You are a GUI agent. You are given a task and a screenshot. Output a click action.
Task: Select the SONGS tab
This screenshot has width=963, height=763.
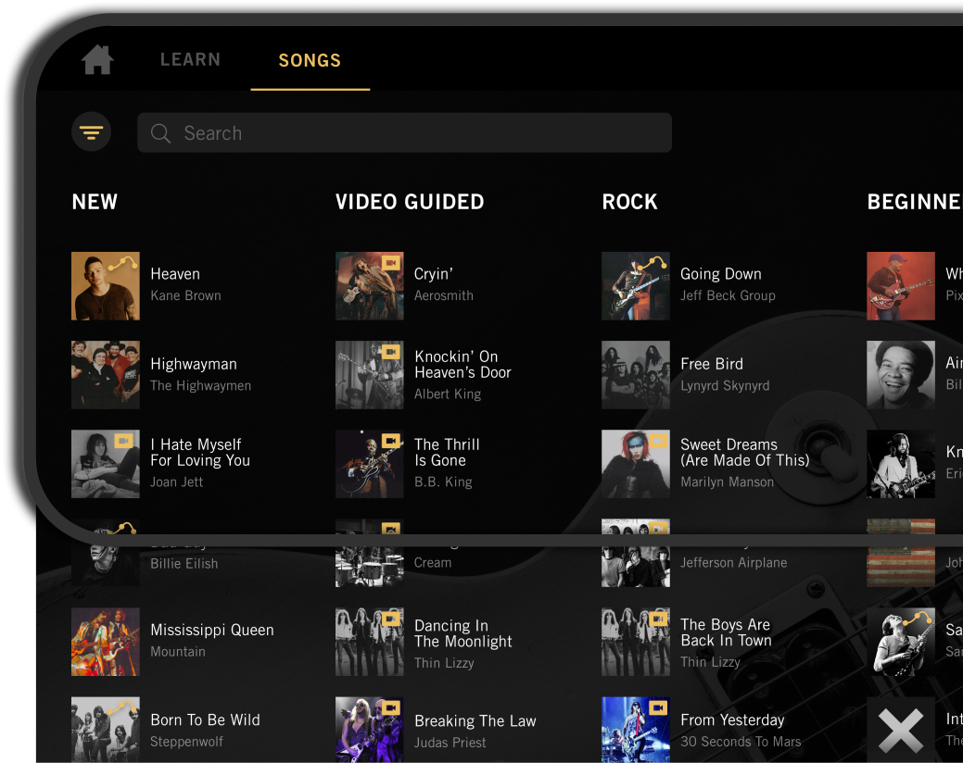click(x=310, y=60)
